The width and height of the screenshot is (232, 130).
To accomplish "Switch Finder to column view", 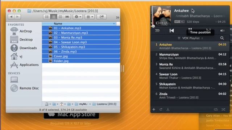I will pyautogui.click(x=61, y=17).
